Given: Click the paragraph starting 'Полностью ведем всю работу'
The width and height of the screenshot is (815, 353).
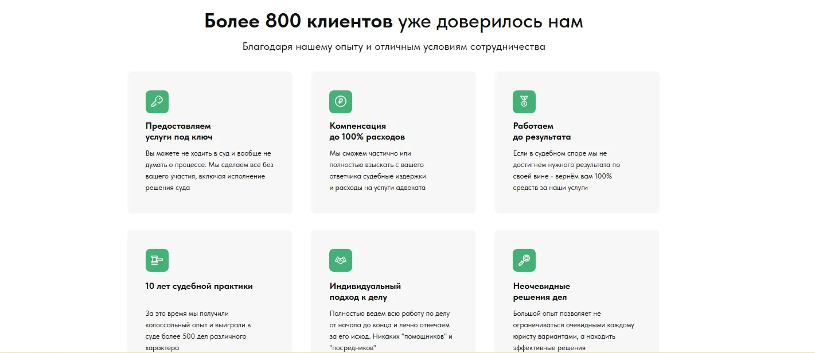Looking at the screenshot, I should pyautogui.click(x=391, y=331).
